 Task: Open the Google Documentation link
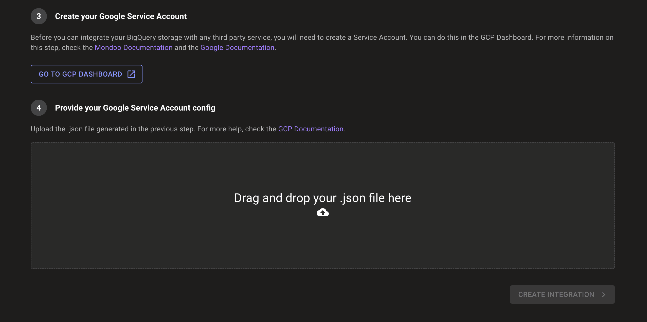tap(237, 48)
